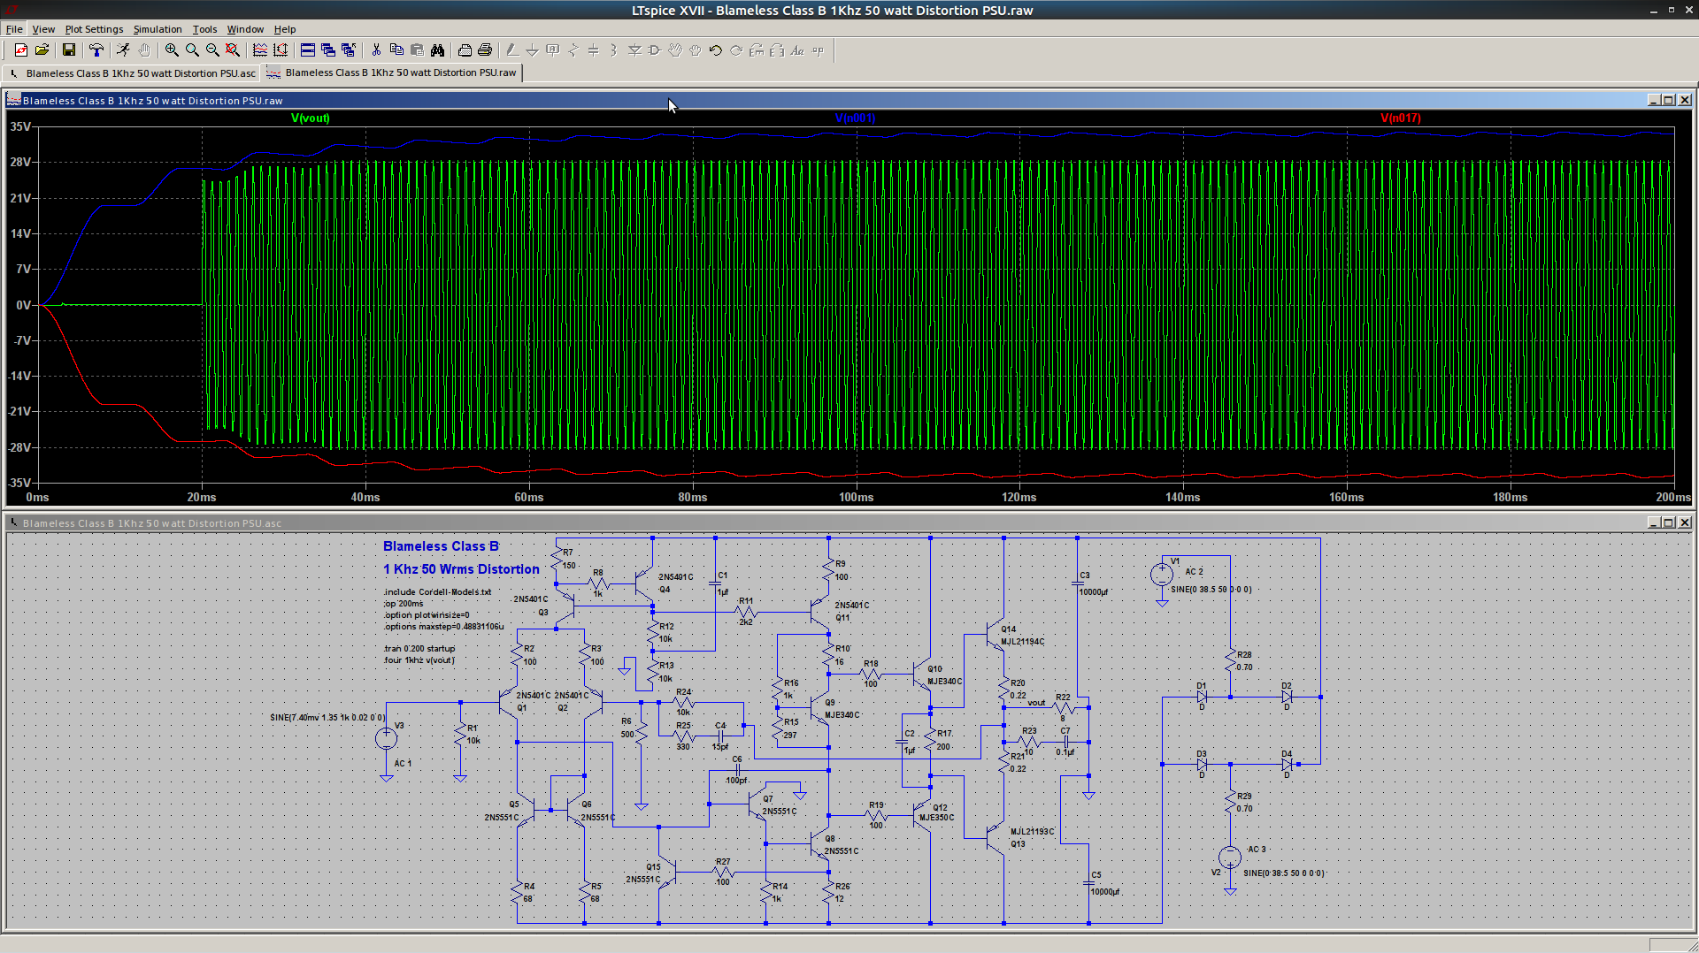This screenshot has width=1699, height=953.
Task: Open a file with the folder icon
Action: coord(42,50)
